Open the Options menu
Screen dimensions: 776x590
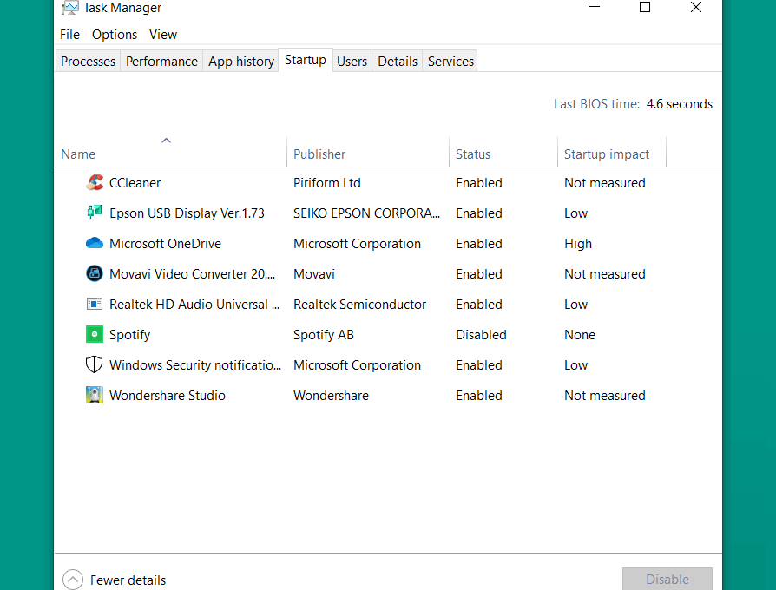(x=115, y=35)
